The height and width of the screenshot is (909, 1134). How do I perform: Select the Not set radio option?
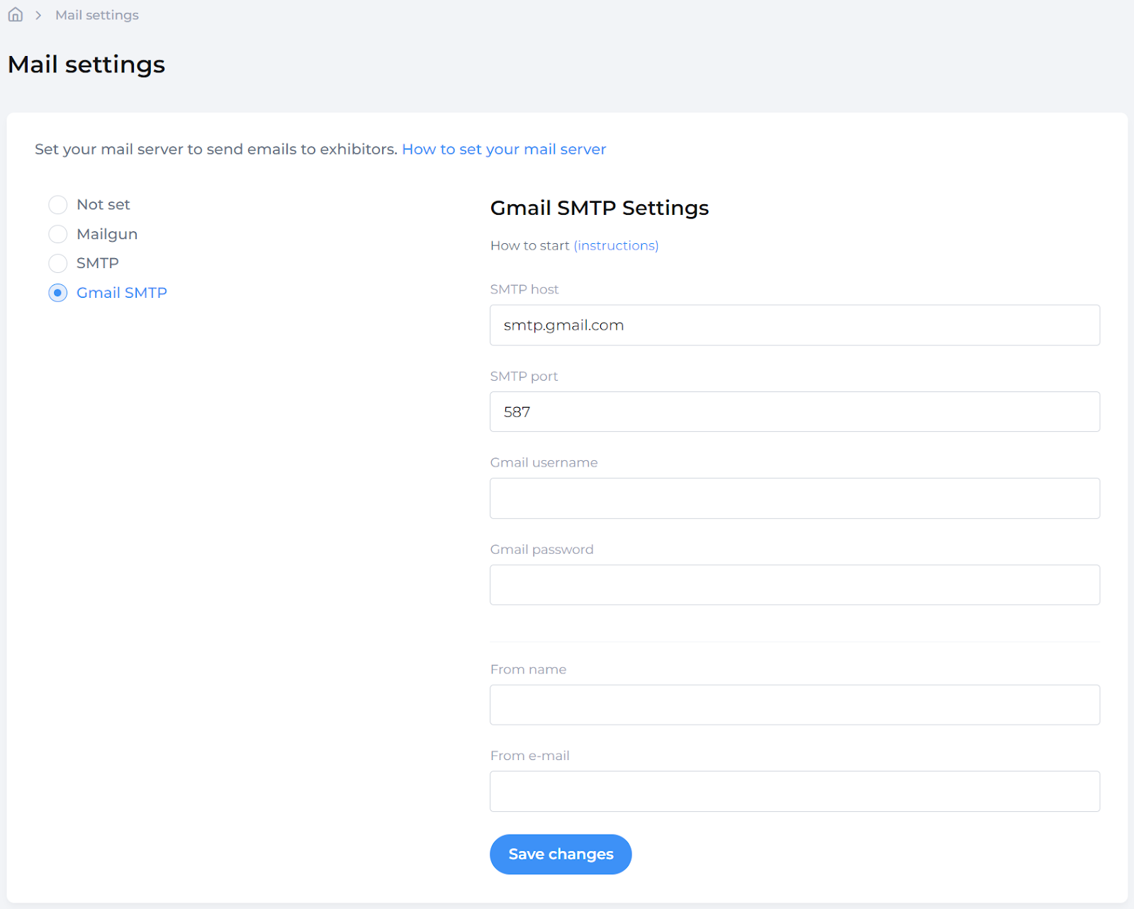pos(58,205)
